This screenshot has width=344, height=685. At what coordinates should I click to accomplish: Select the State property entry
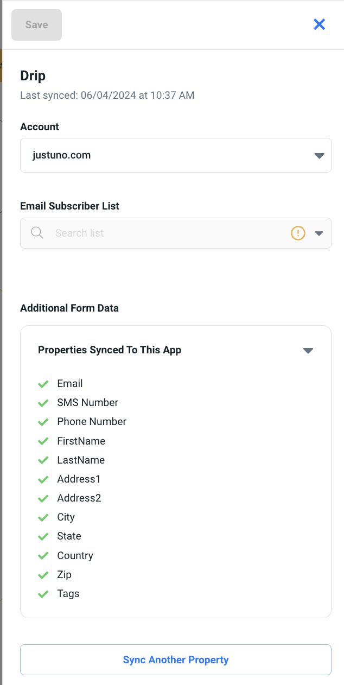click(69, 536)
